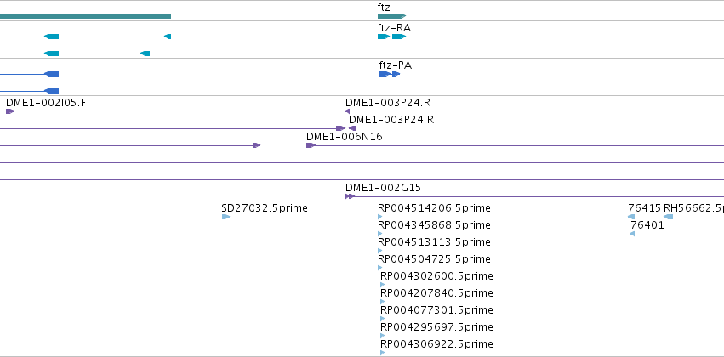Open the RP004207840.5prime feature

436,293
